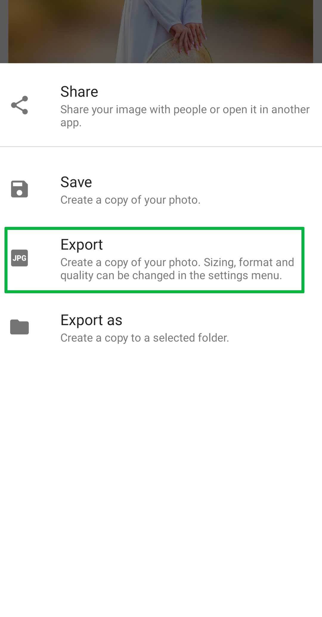322x617 pixels.
Task: Tap the Save row
Action: [161, 190]
